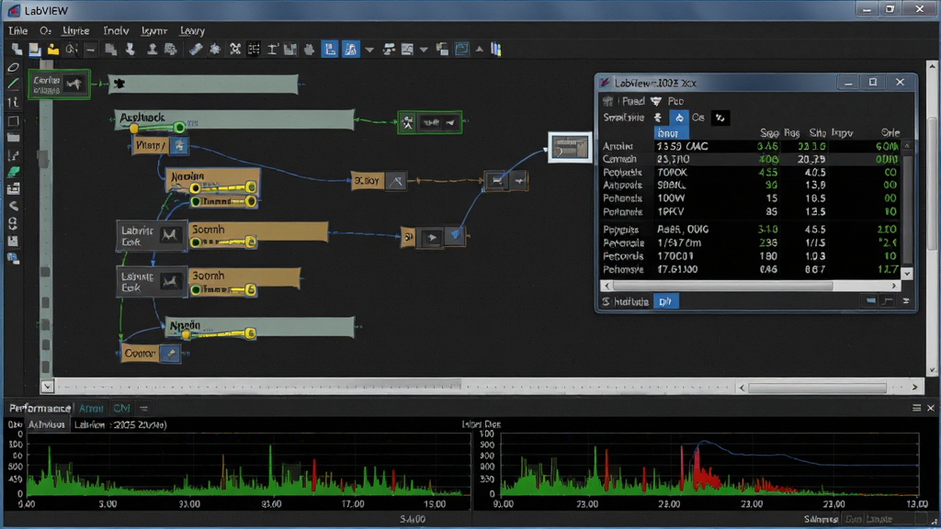Switch to the CM tab
Viewport: 941px width, 529px height.
click(122, 408)
